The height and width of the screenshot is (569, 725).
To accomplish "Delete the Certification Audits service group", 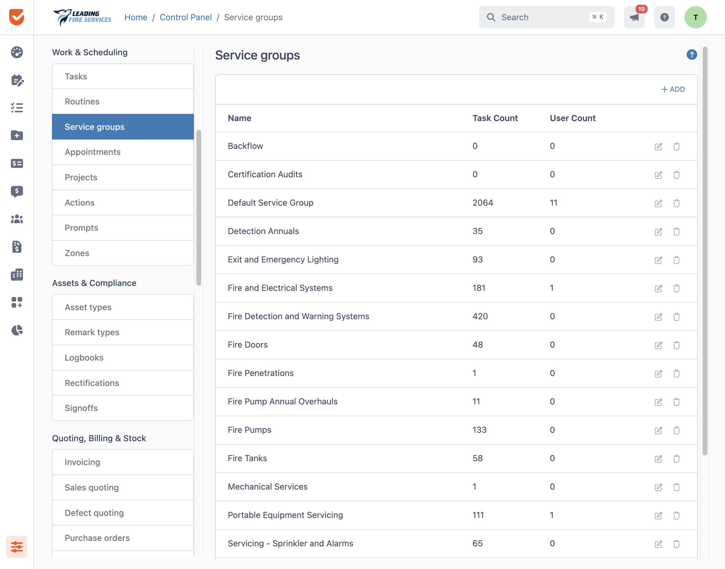I will (x=676, y=175).
